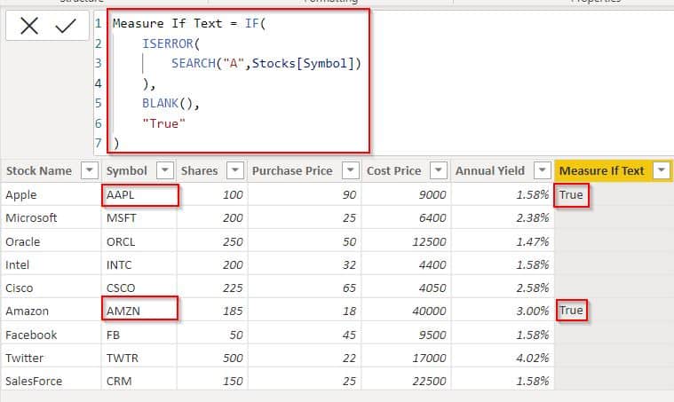Select the MSFT symbol cell
The width and height of the screenshot is (674, 402).
139,217
